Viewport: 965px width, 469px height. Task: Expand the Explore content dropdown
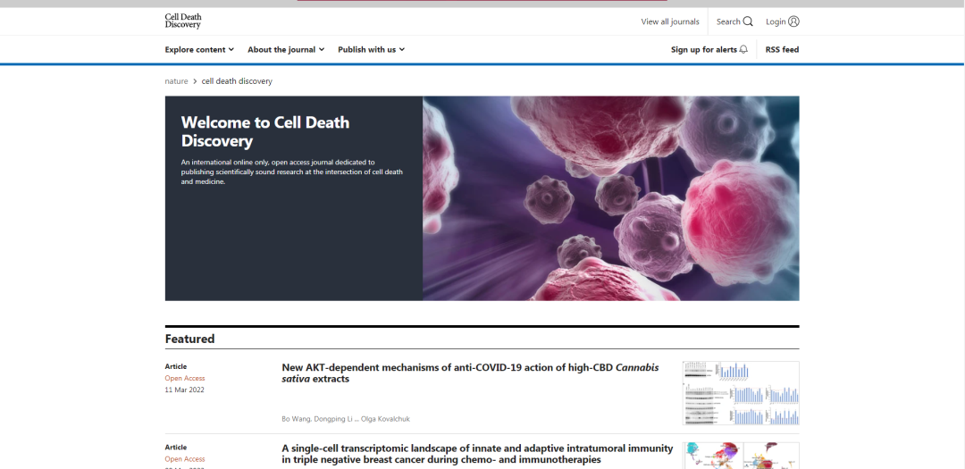pos(199,50)
